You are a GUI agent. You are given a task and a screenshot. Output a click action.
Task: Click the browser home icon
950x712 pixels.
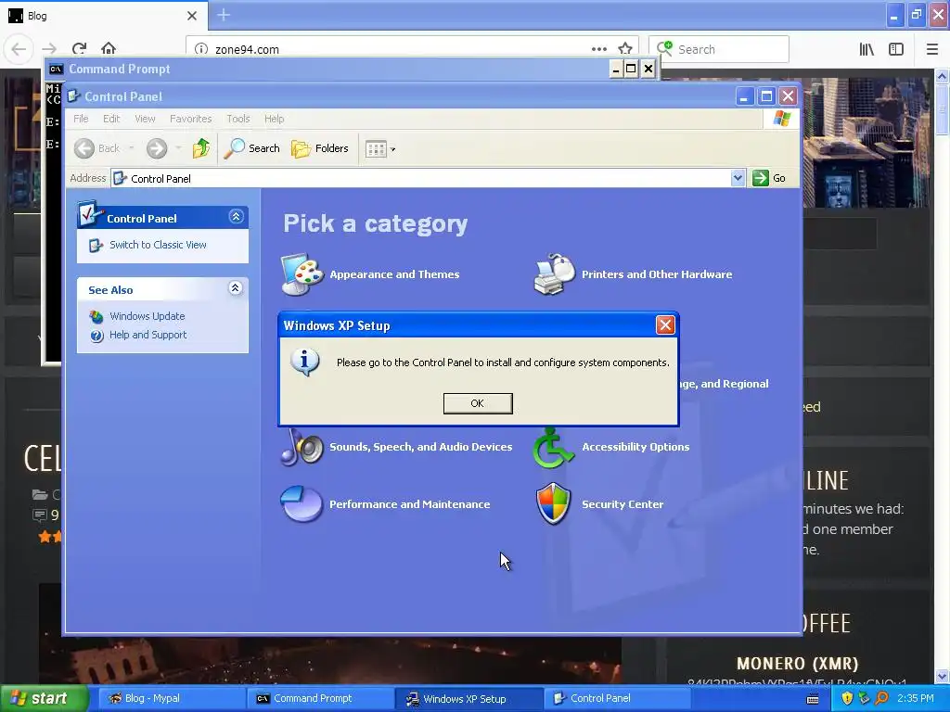(x=109, y=48)
